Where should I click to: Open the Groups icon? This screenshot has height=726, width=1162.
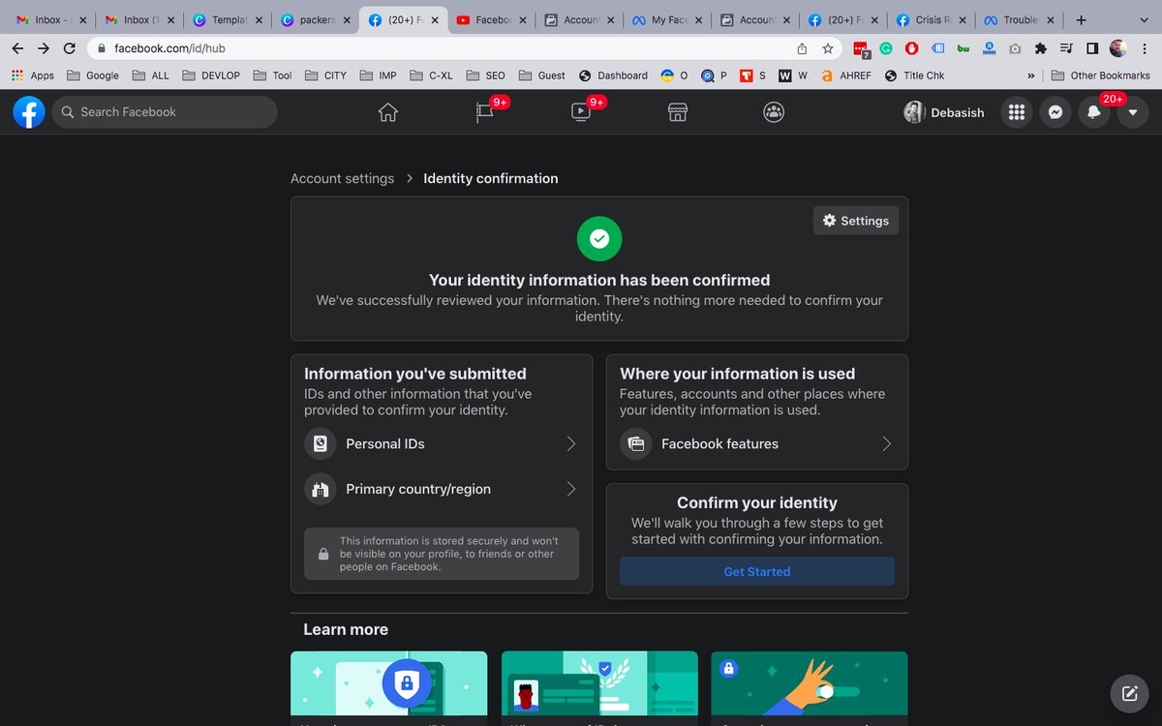tap(774, 112)
